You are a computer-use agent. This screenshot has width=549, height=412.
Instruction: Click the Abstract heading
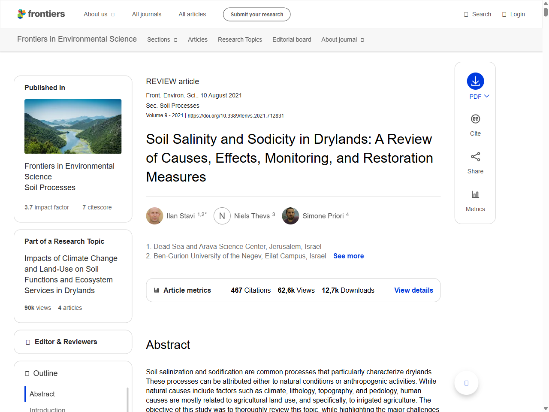(x=168, y=345)
